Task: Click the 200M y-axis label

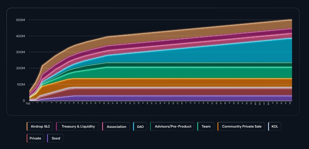Action: point(20,68)
